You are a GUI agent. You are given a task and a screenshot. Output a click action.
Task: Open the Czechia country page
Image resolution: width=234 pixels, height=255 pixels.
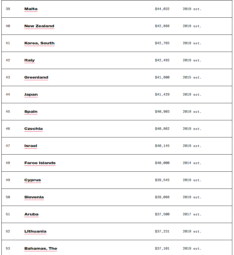[x=34, y=129]
